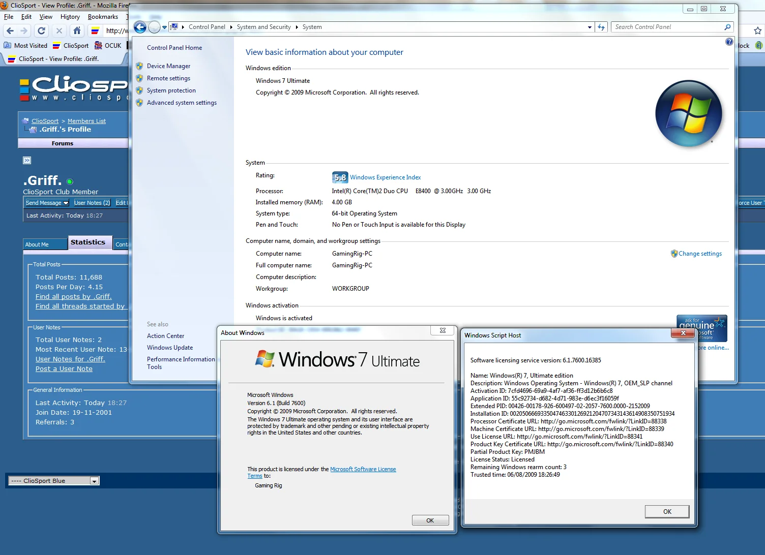This screenshot has width=765, height=555.
Task: Click User Notes for .Griff. link
Action: click(x=70, y=359)
